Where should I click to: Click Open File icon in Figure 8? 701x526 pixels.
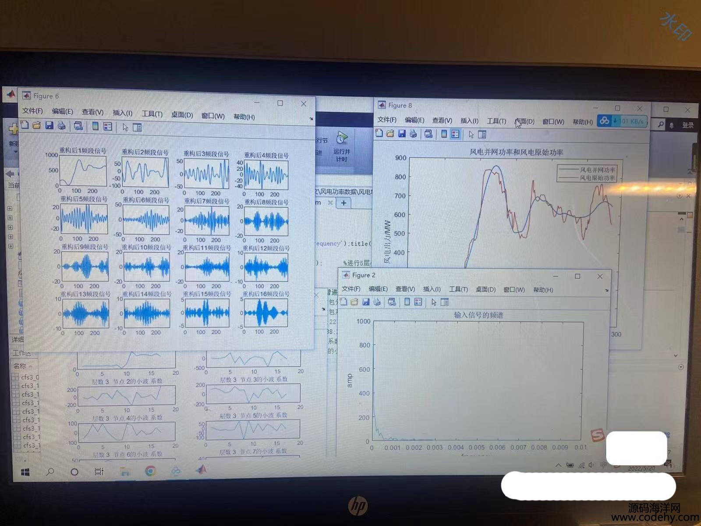390,133
